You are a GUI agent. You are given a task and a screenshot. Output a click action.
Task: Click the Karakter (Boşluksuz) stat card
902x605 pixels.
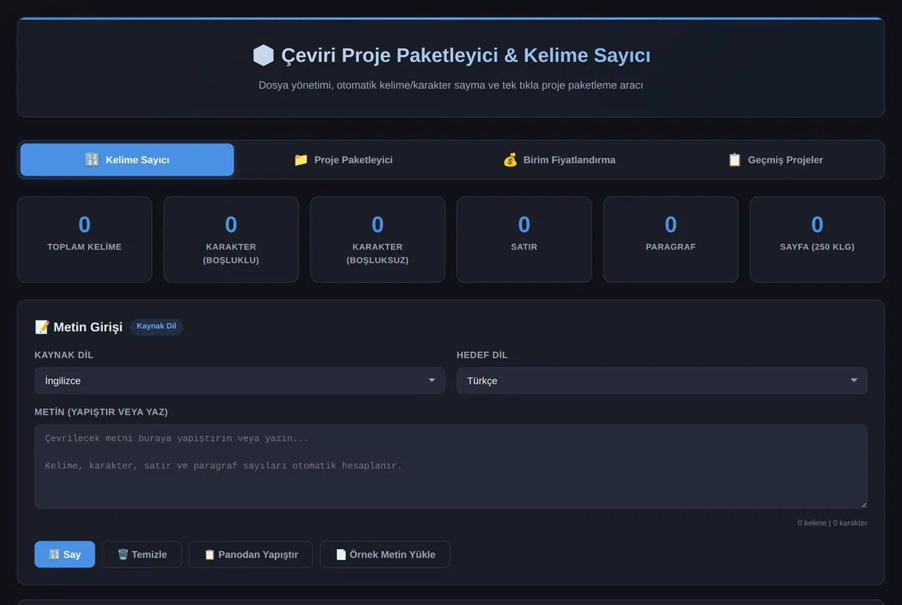tap(377, 239)
